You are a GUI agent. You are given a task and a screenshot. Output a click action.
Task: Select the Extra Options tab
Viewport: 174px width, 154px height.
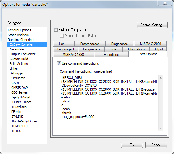tap(148, 54)
